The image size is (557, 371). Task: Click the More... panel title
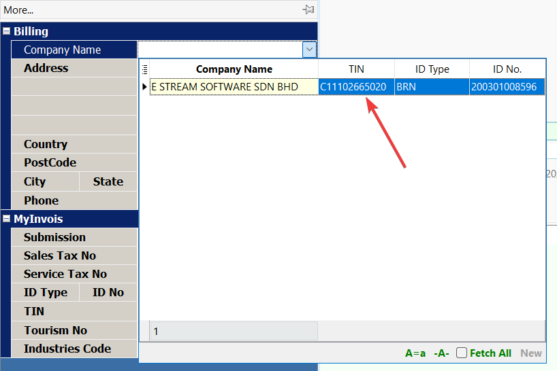[x=19, y=10]
